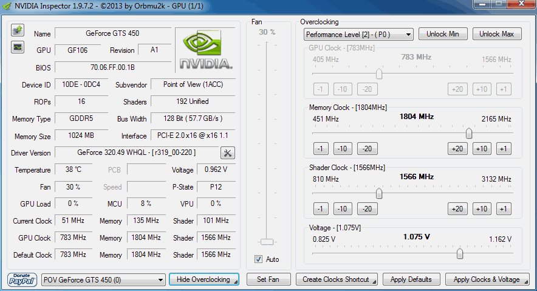Click the Device ID field 10DE - 0DC4

click(x=81, y=84)
